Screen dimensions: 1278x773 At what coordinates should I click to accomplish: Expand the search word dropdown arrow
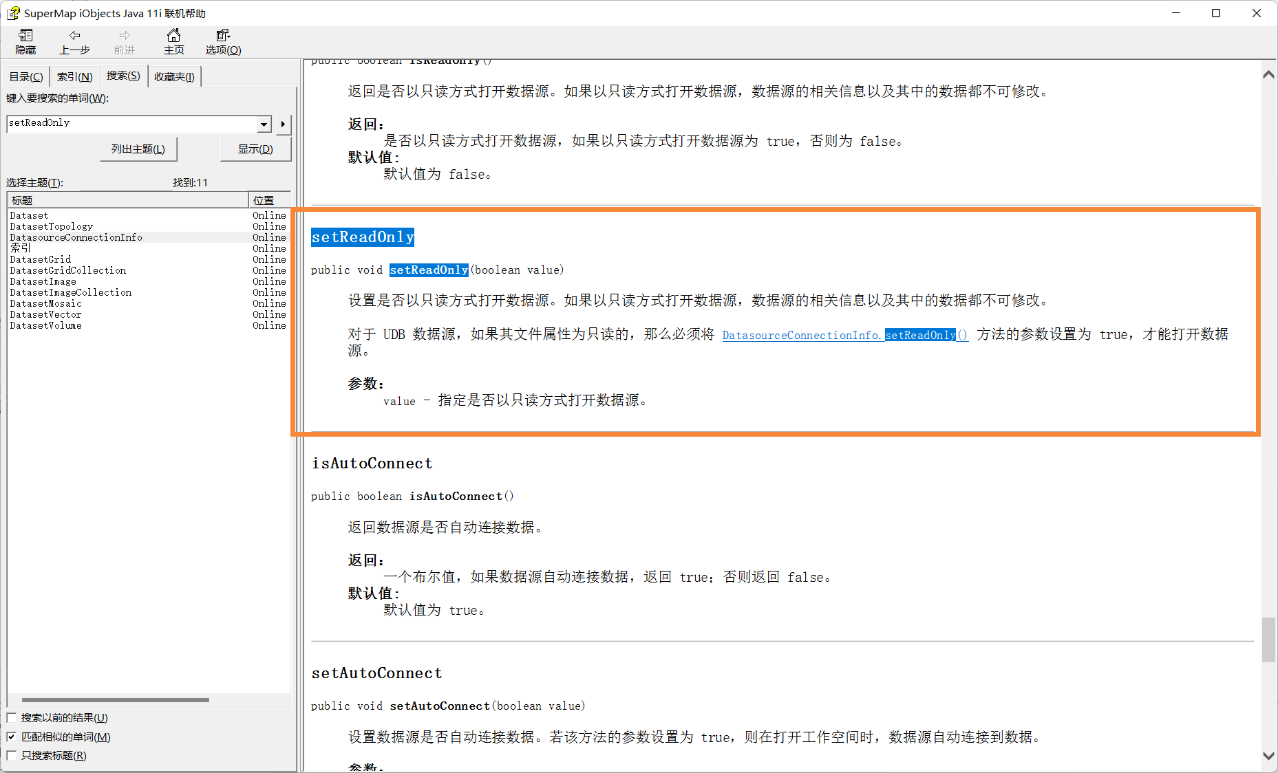264,124
